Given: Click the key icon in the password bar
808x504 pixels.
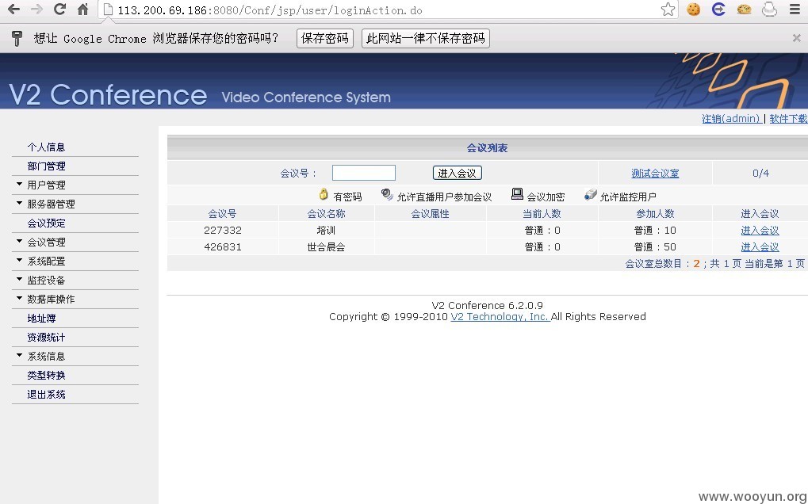Looking at the screenshot, I should point(17,38).
